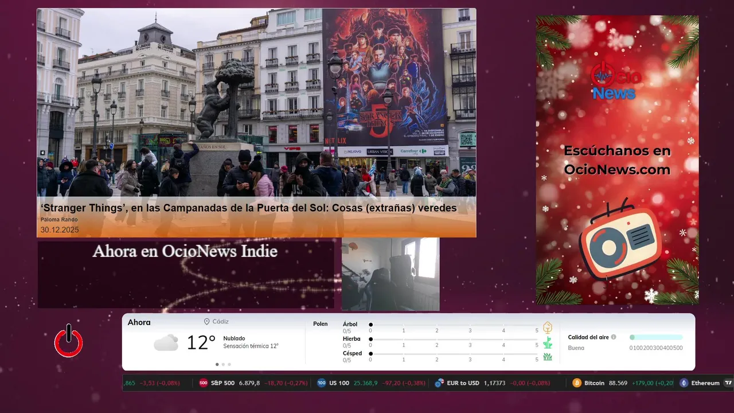Click Bitcoin price 88.569
The width and height of the screenshot is (734, 413).
coord(618,383)
